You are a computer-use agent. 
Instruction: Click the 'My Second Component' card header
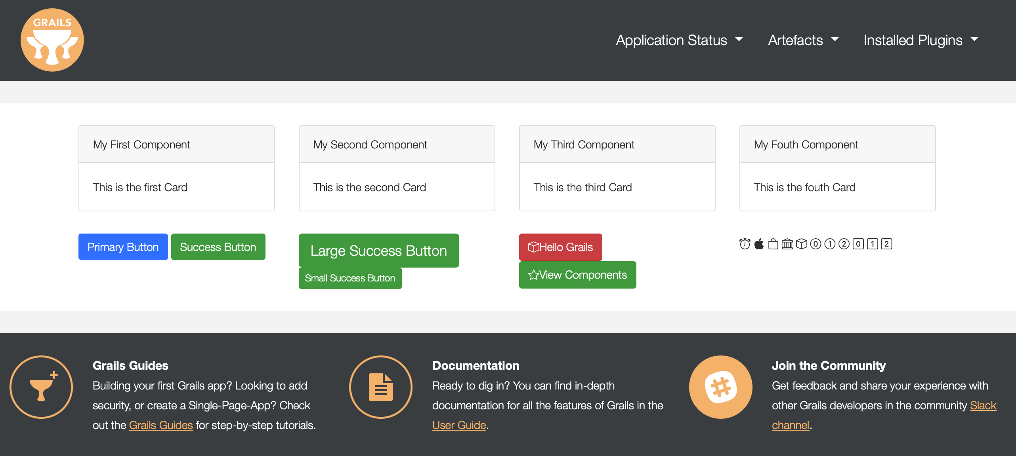[397, 144]
